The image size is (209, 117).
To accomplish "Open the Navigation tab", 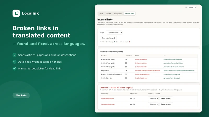I will click(118, 14).
